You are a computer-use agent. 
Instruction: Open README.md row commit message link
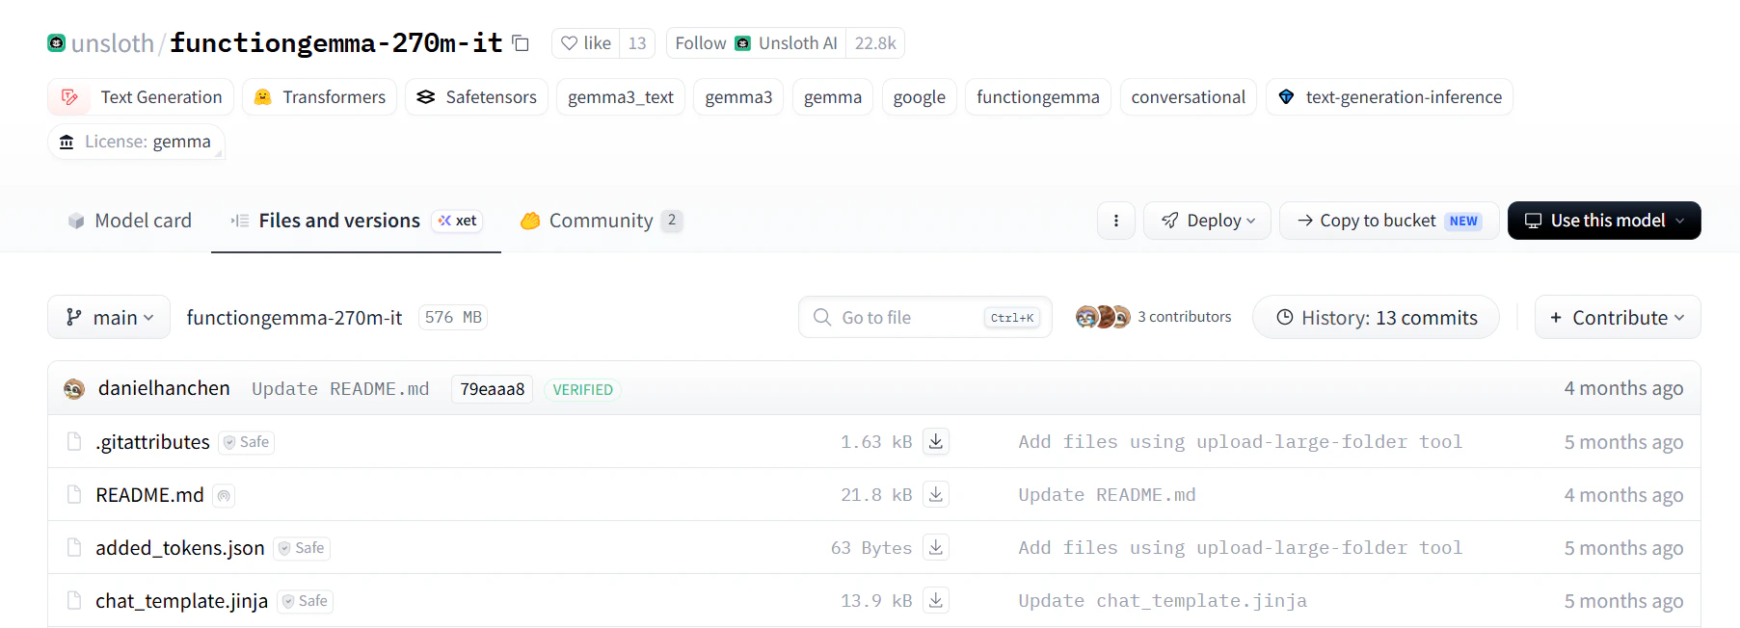pyautogui.click(x=1107, y=495)
